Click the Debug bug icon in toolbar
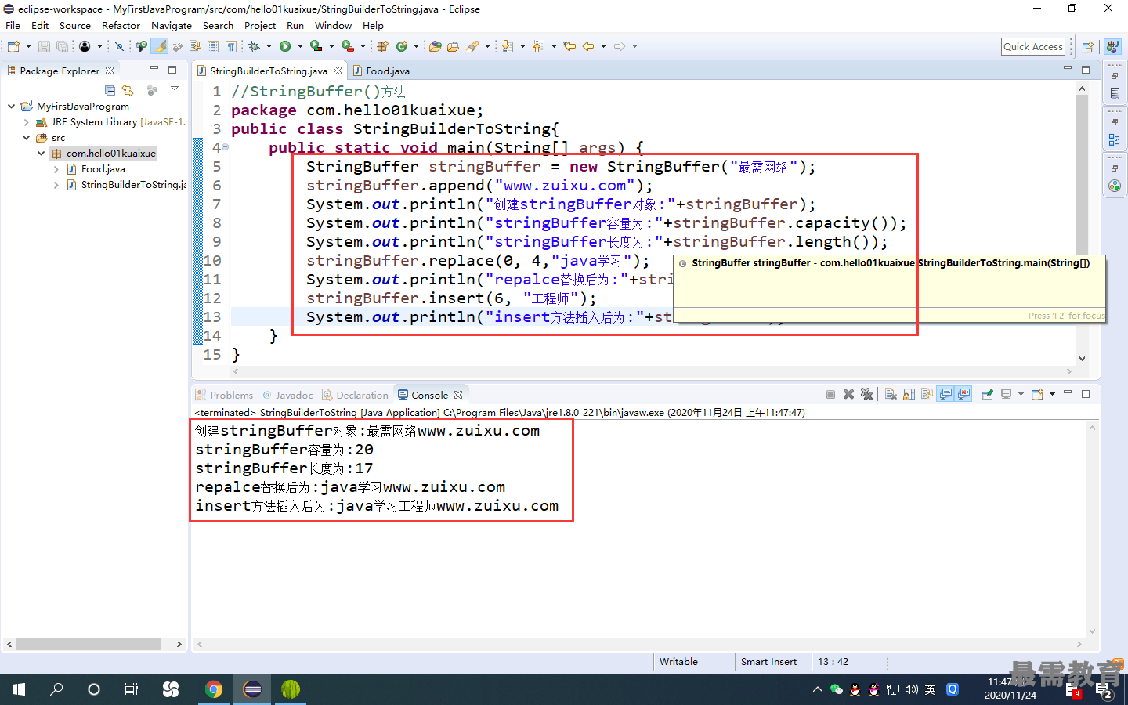This screenshot has height=705, width=1128. [x=254, y=46]
